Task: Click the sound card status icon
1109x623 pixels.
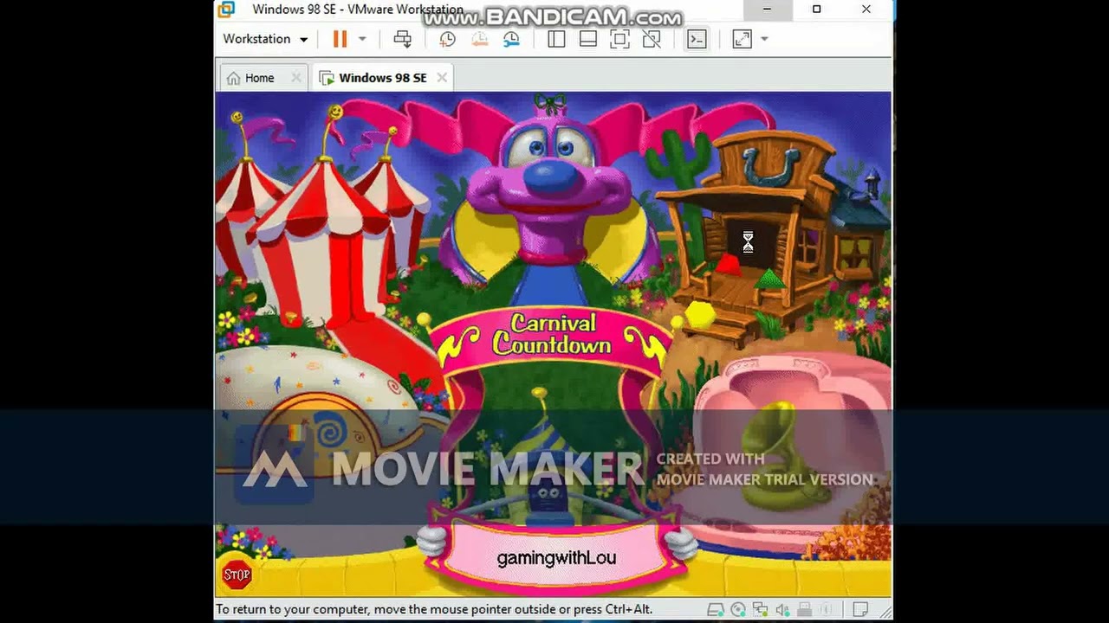Action: (782, 610)
